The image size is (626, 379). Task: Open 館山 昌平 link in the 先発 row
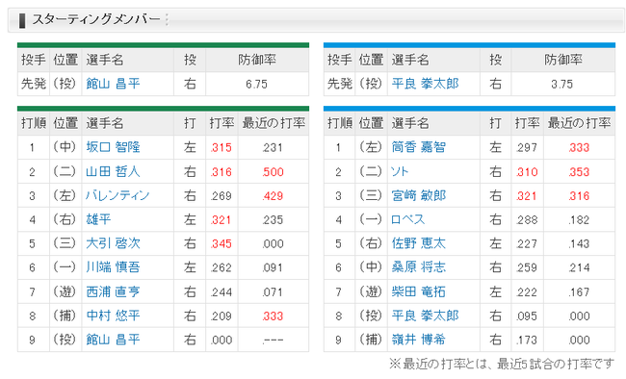[x=113, y=84]
